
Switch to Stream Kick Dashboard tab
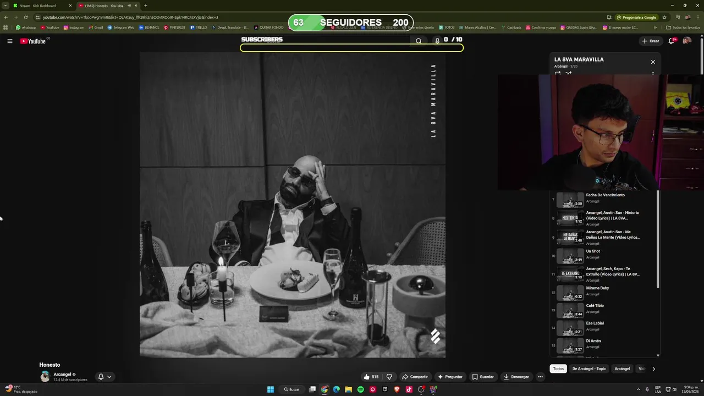coord(42,5)
